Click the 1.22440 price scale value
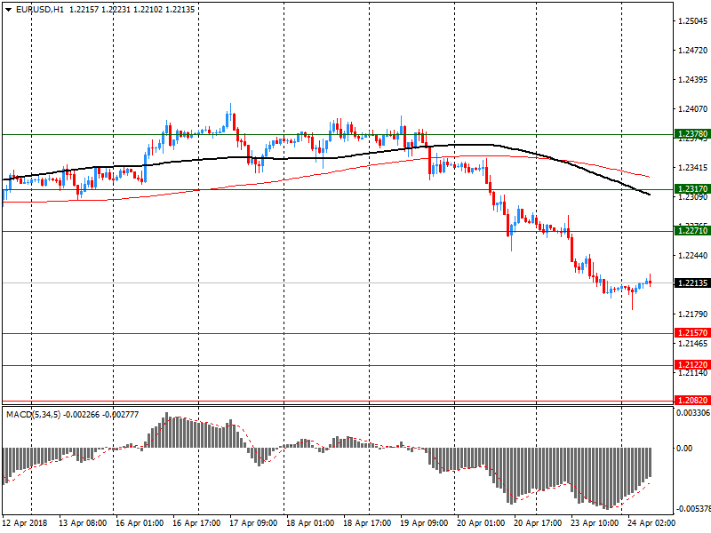The image size is (711, 533). [693, 256]
